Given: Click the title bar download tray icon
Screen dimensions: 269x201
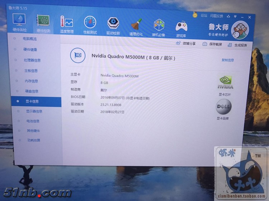Looking at the screenshot, I should [x=228, y=16].
